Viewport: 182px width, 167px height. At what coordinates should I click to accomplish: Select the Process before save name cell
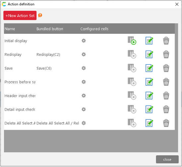pyautogui.click(x=20, y=82)
